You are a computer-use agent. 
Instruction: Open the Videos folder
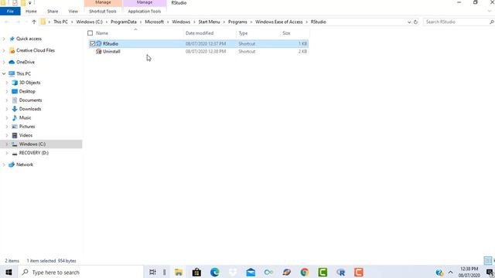26,135
